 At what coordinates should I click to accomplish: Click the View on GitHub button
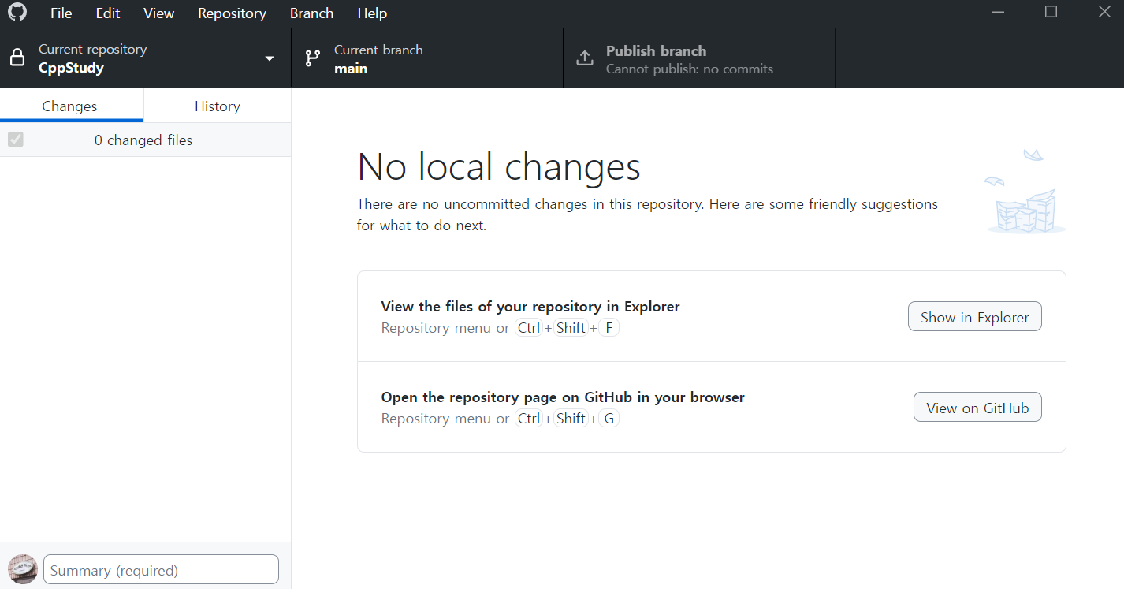[977, 408]
